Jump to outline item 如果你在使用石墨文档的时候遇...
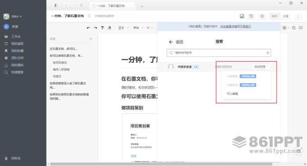307x166 pixels. point(69,97)
